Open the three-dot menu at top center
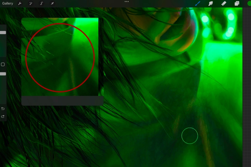The height and width of the screenshot is (167, 251). (x=127, y=2)
